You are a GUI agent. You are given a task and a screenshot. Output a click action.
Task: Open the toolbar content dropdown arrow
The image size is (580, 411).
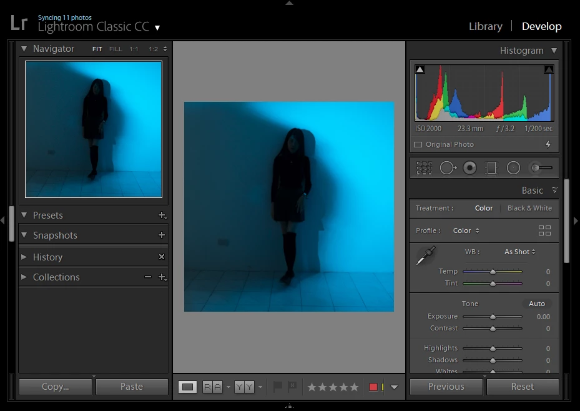(x=395, y=387)
